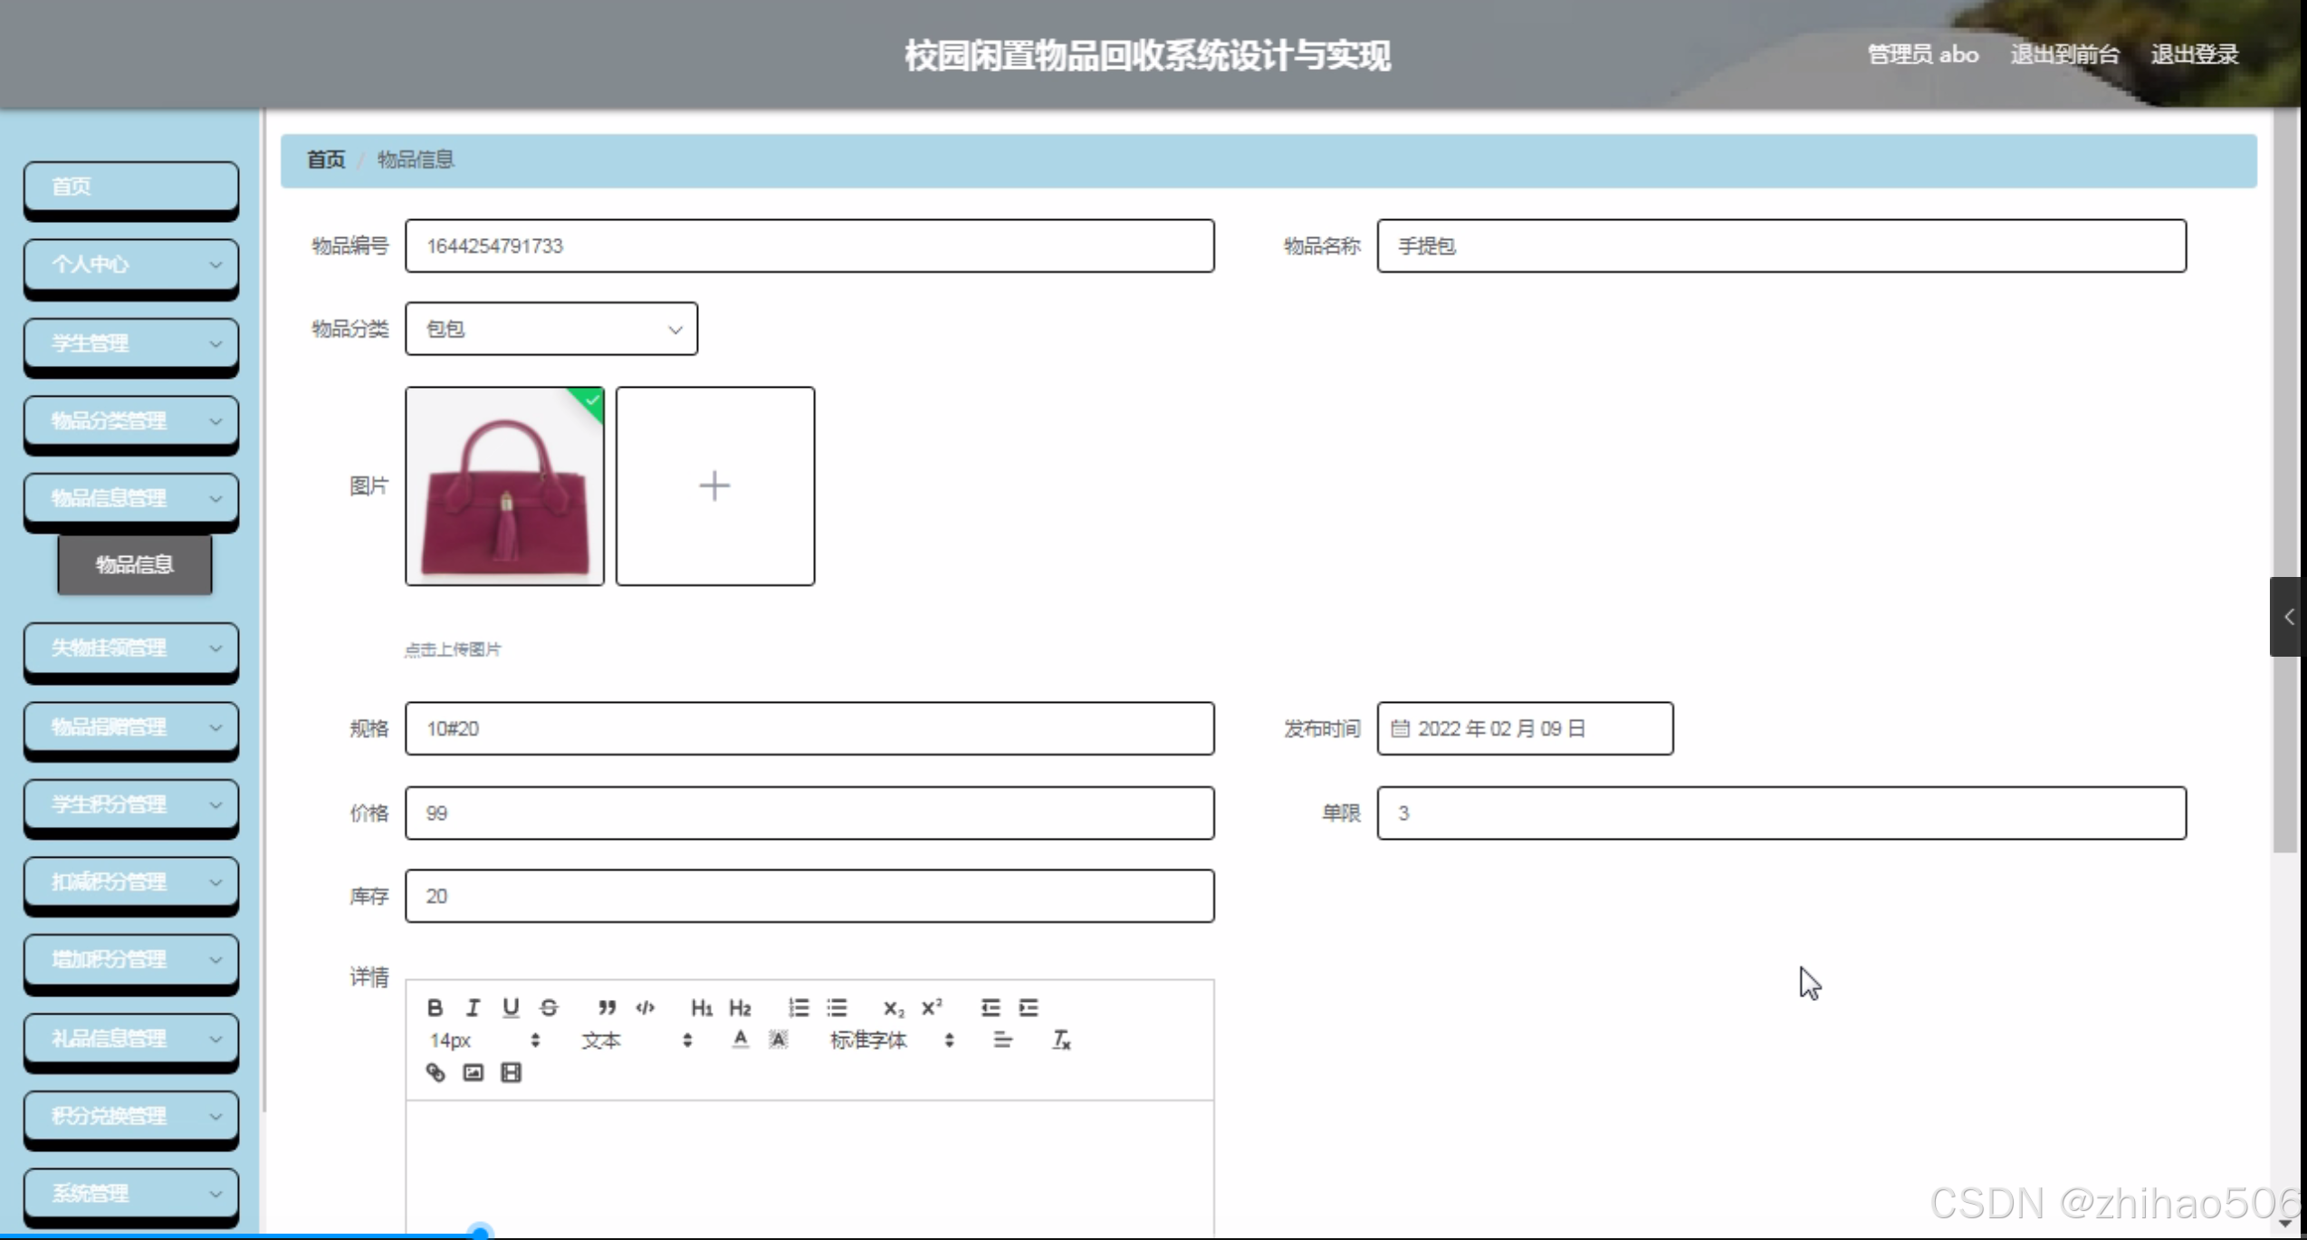Click 退出到前台 in the header
Screen dimensions: 2307x1240
point(2064,54)
